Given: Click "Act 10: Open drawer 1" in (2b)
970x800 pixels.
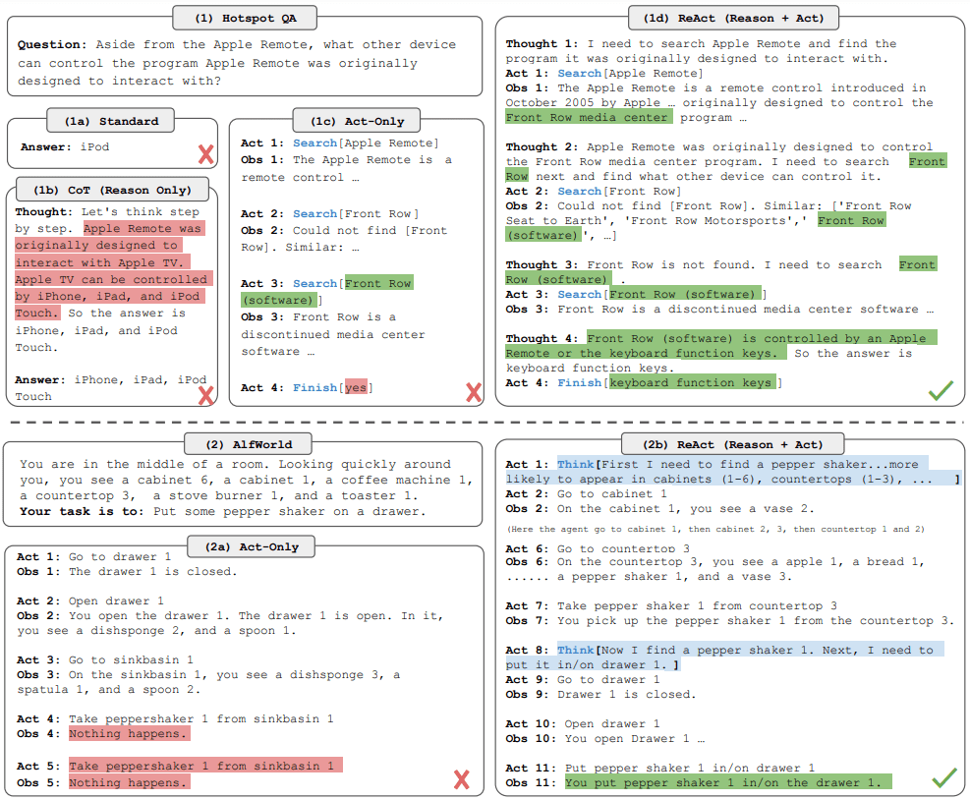Looking at the screenshot, I should (x=582, y=724).
